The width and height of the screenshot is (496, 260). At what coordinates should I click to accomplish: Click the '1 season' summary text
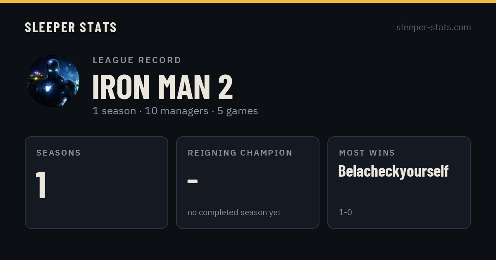[x=114, y=111]
